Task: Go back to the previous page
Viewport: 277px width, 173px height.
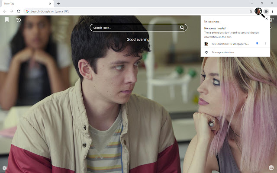Action: click(5, 11)
